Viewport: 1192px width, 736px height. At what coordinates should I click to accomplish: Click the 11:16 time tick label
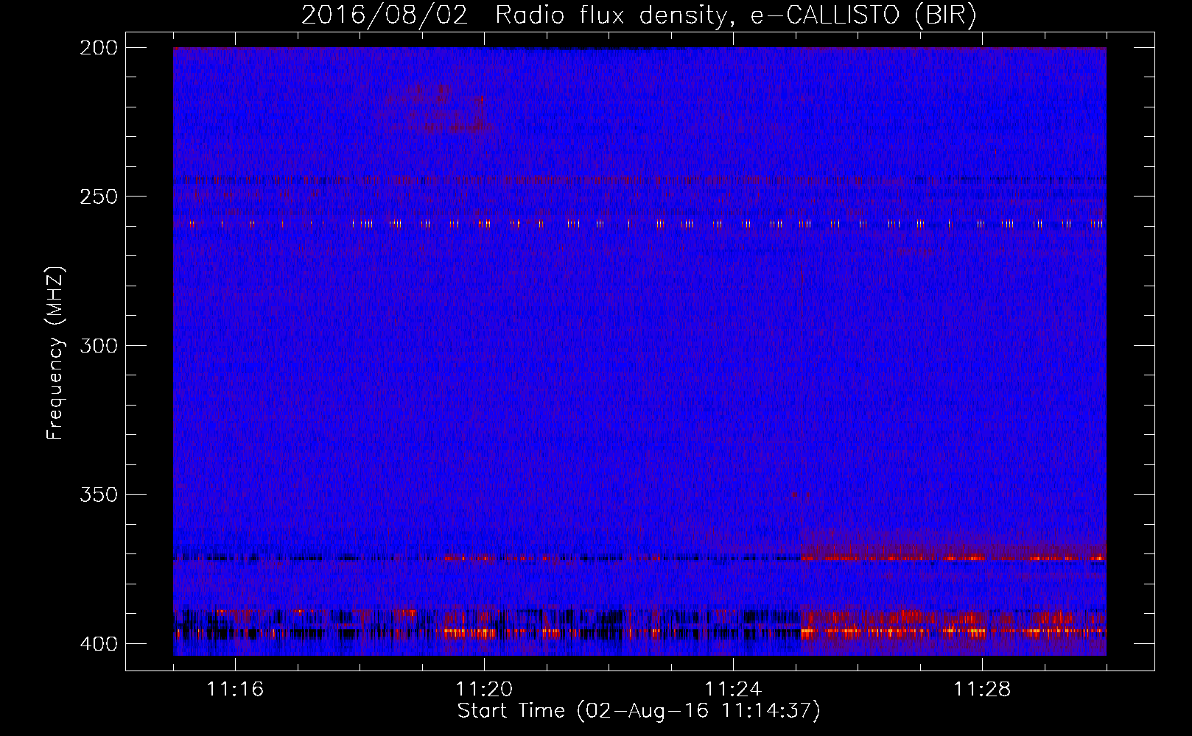[x=235, y=690]
